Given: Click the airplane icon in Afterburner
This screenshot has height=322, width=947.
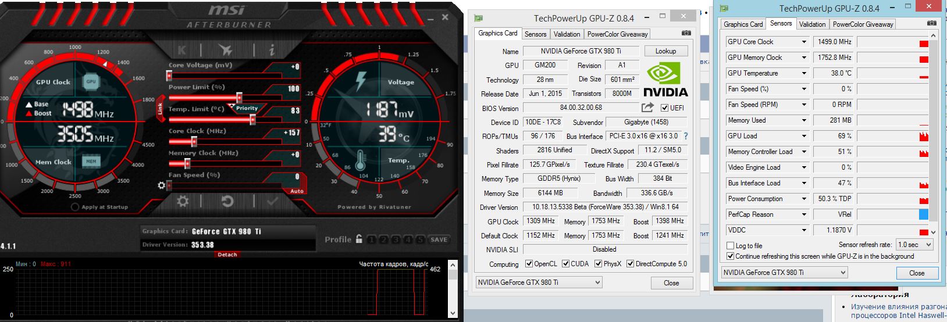Looking at the screenshot, I should click(x=226, y=50).
